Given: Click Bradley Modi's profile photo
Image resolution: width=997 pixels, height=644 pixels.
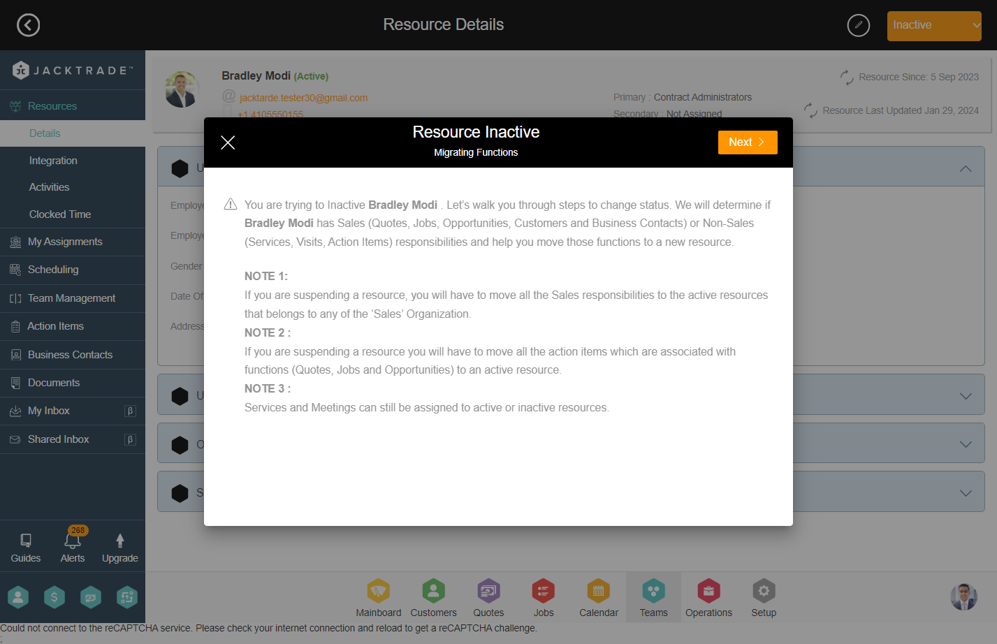Looking at the screenshot, I should [x=182, y=89].
